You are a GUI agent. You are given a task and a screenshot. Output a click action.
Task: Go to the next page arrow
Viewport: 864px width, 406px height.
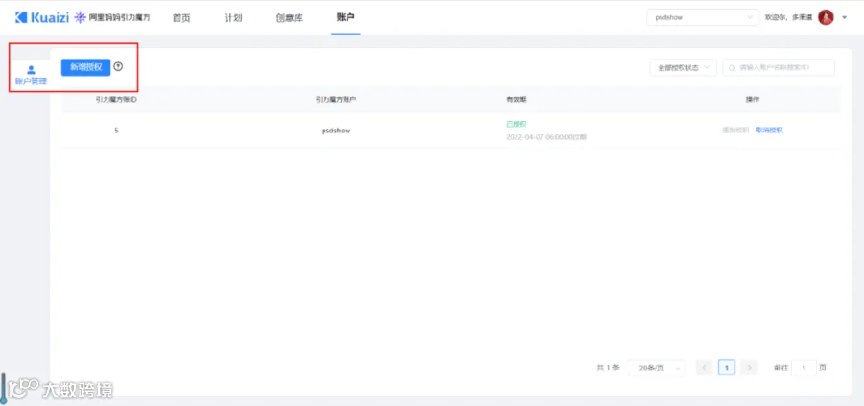(x=750, y=368)
